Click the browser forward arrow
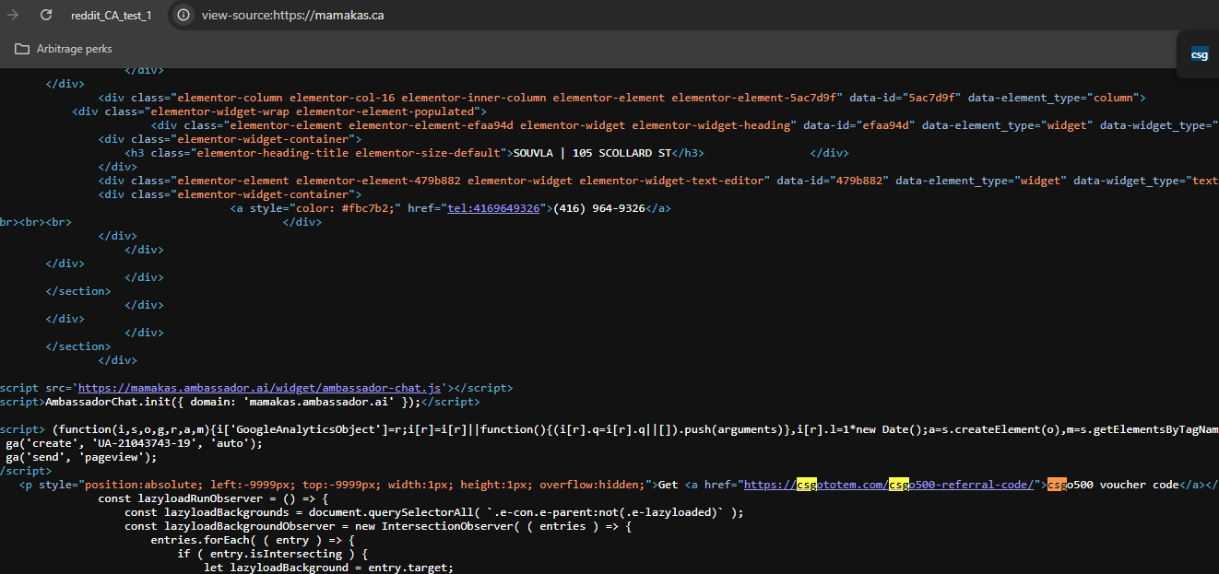The width and height of the screenshot is (1219, 574). 13,15
